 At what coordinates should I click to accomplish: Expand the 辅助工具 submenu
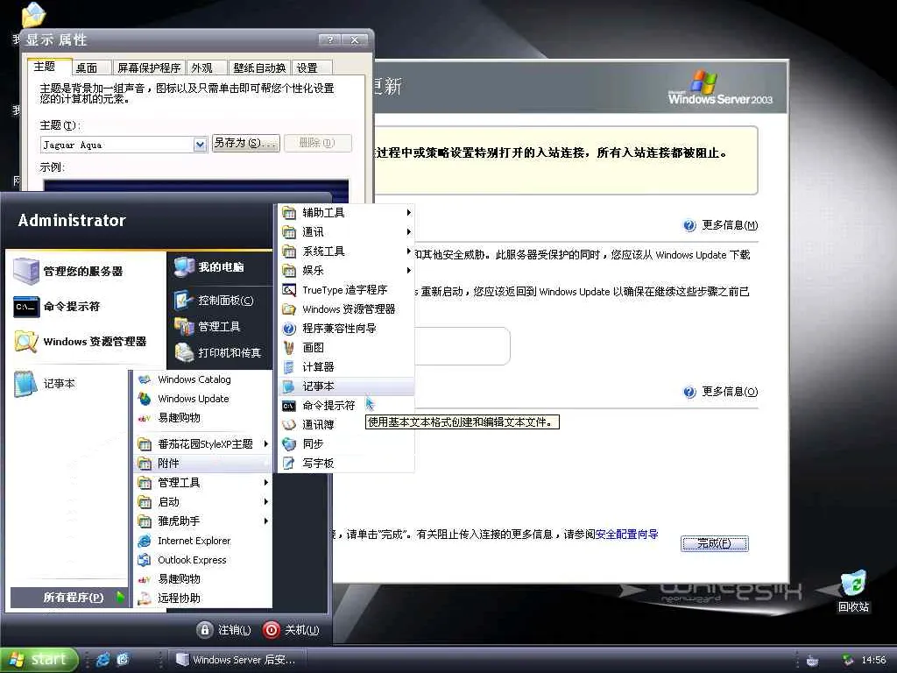[x=346, y=212]
